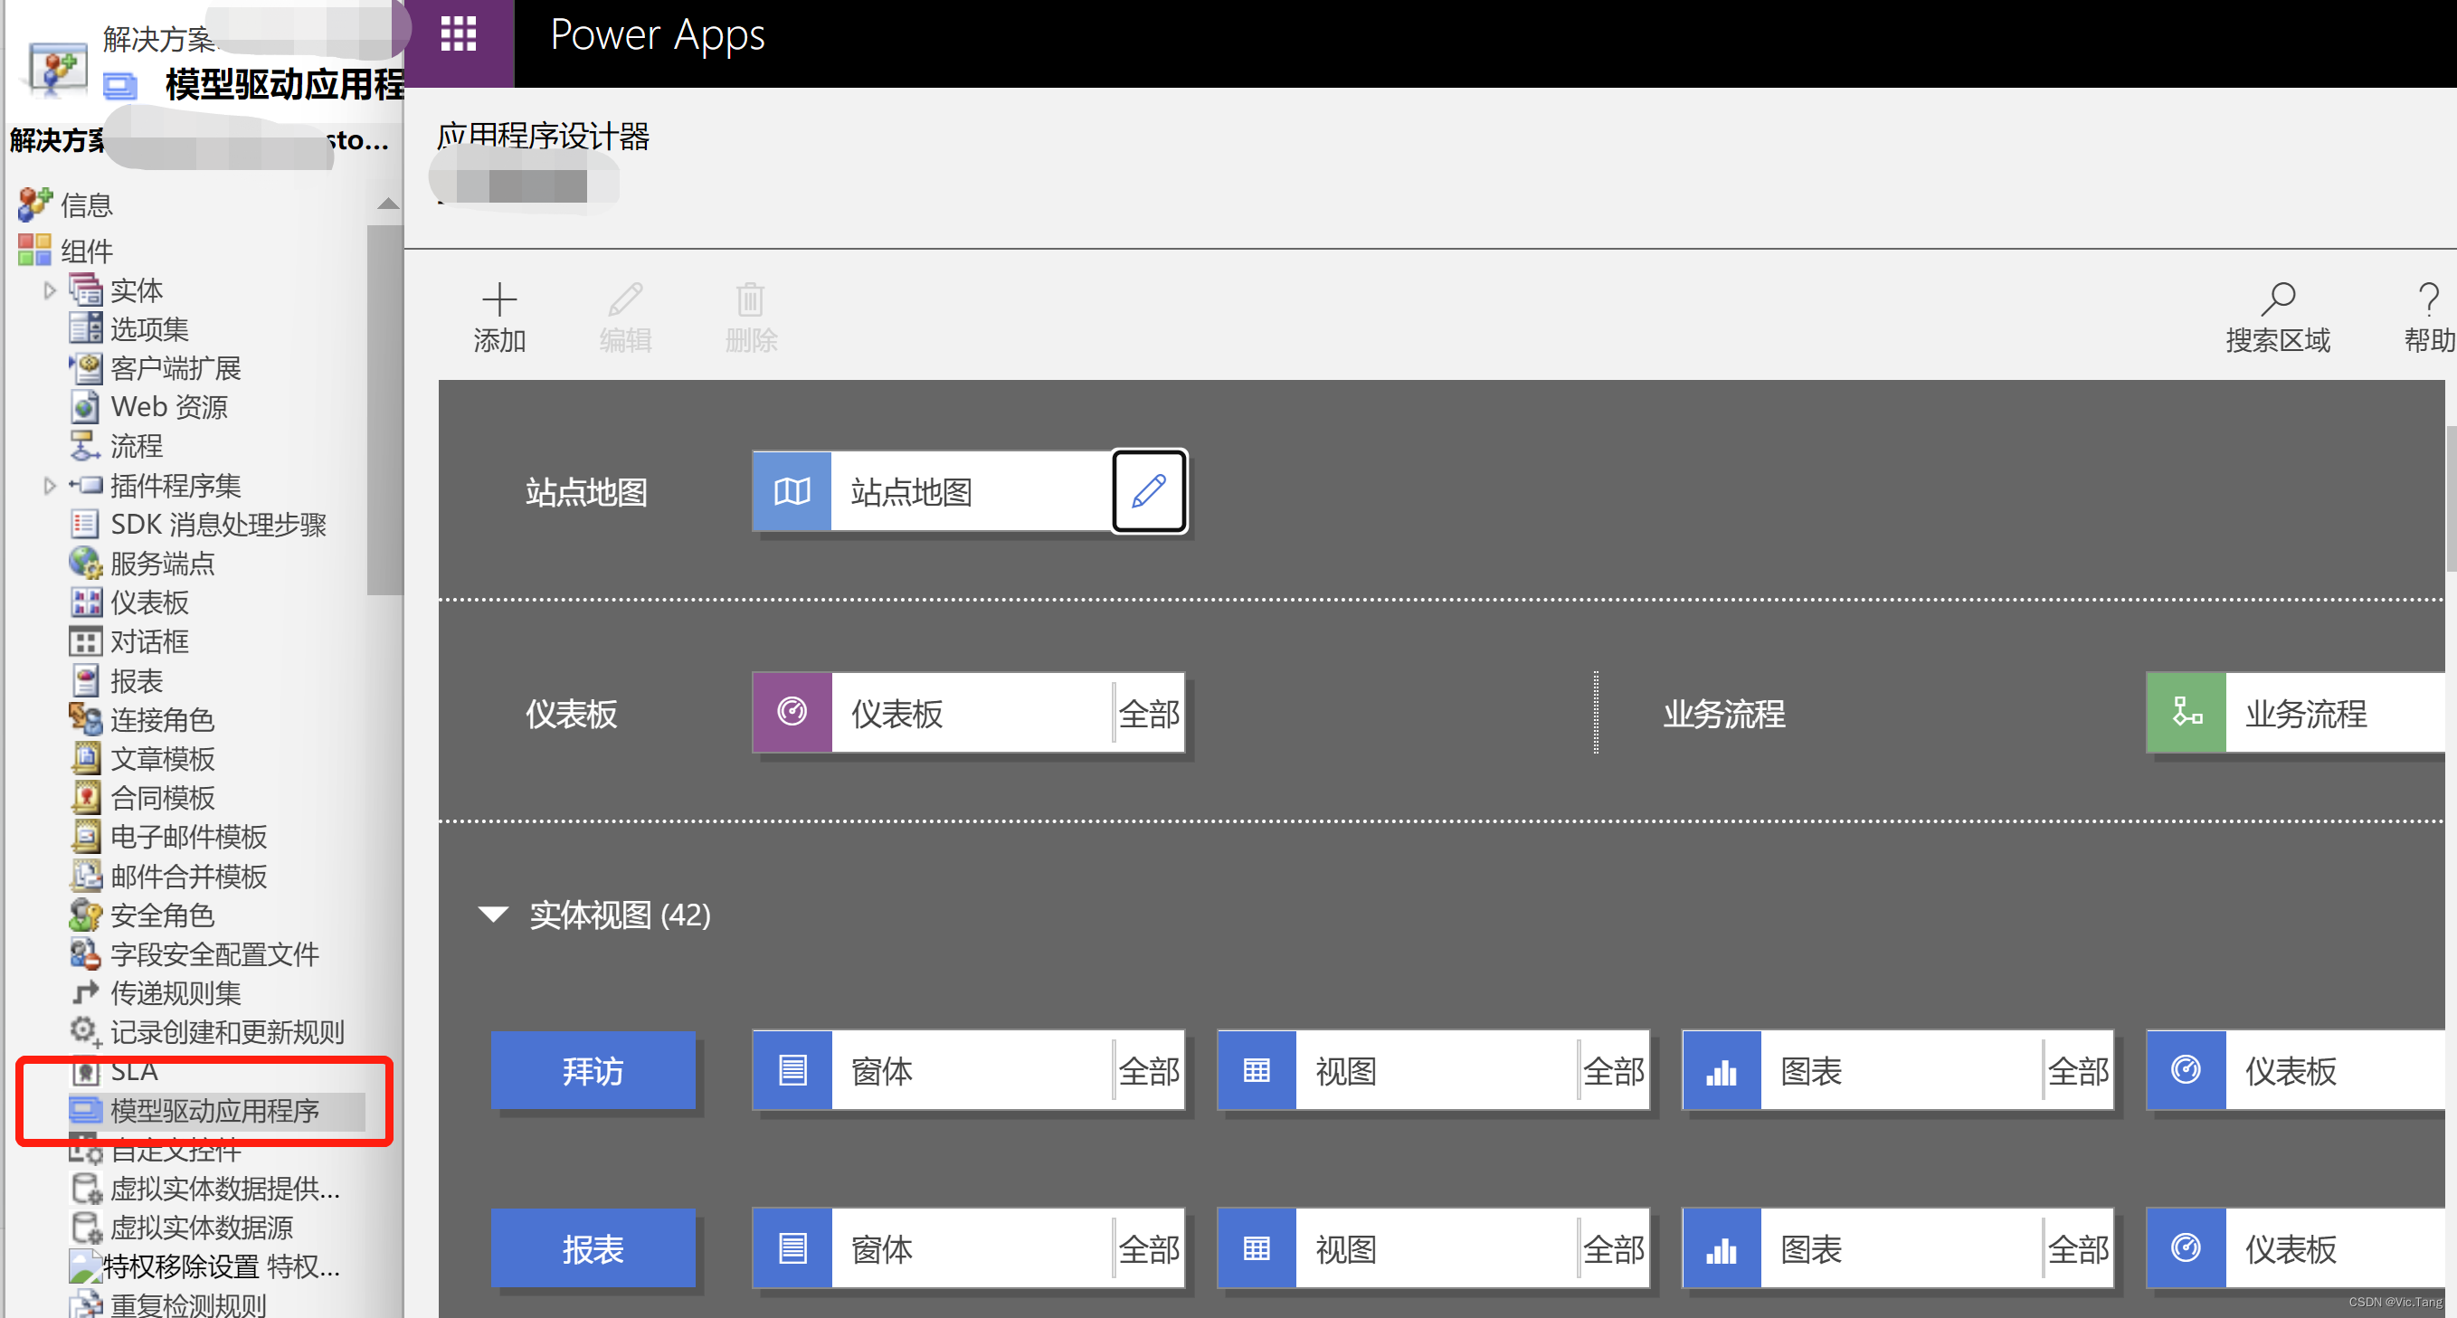Screen dimensions: 2457x1318
Task: Select Web 资源 in the component tree
Action: (x=169, y=407)
